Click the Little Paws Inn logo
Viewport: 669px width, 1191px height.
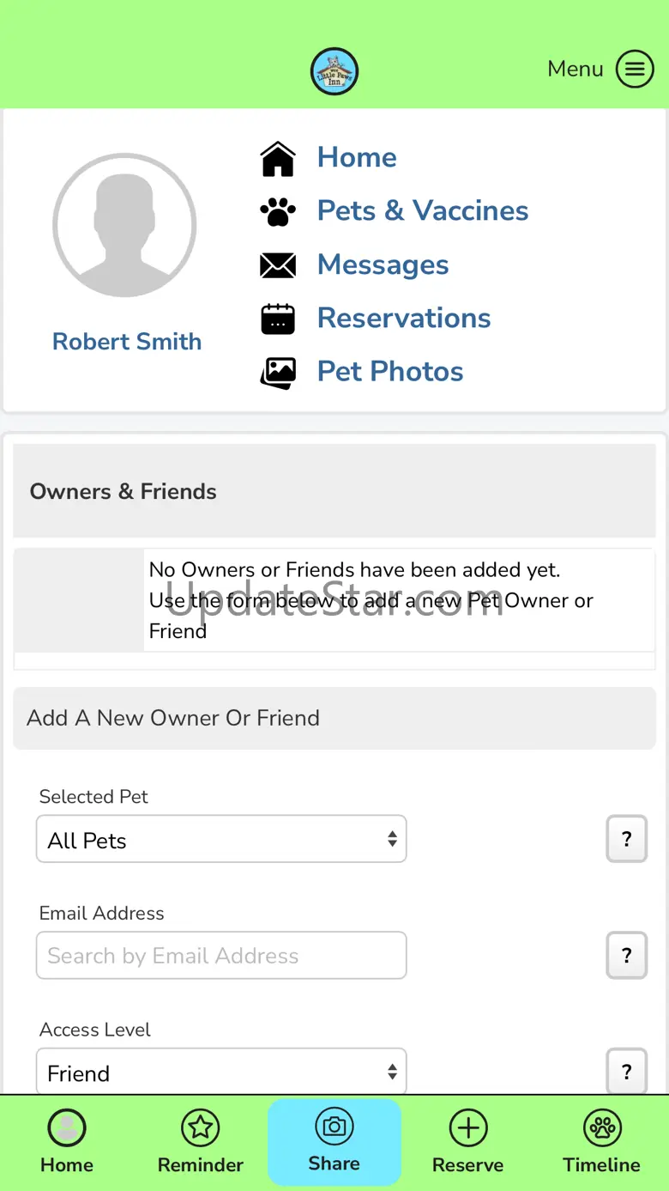334,71
